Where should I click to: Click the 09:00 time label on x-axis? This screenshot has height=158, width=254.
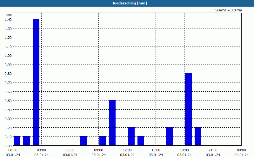click(99, 150)
